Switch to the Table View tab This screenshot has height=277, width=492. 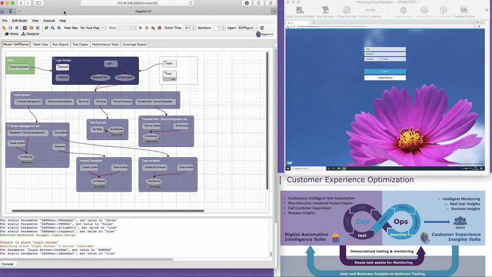coord(40,44)
